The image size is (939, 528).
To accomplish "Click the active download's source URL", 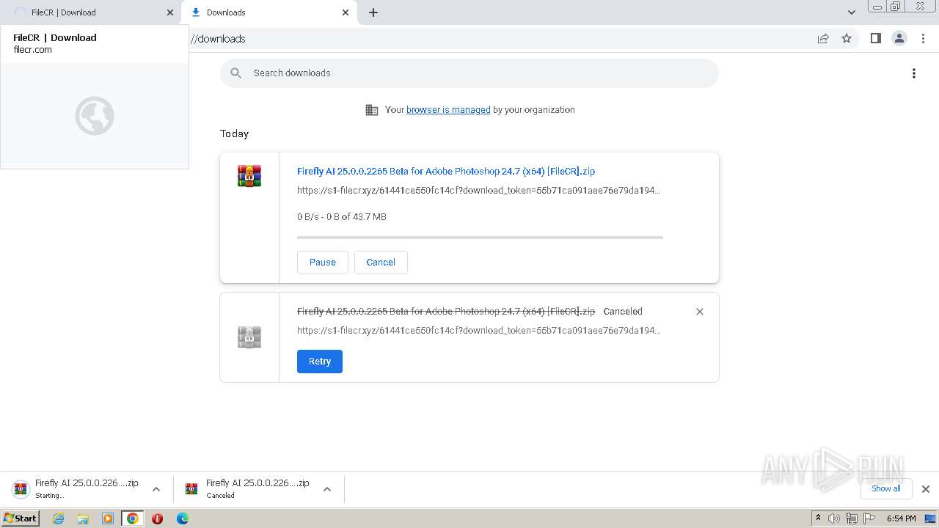I will (478, 191).
